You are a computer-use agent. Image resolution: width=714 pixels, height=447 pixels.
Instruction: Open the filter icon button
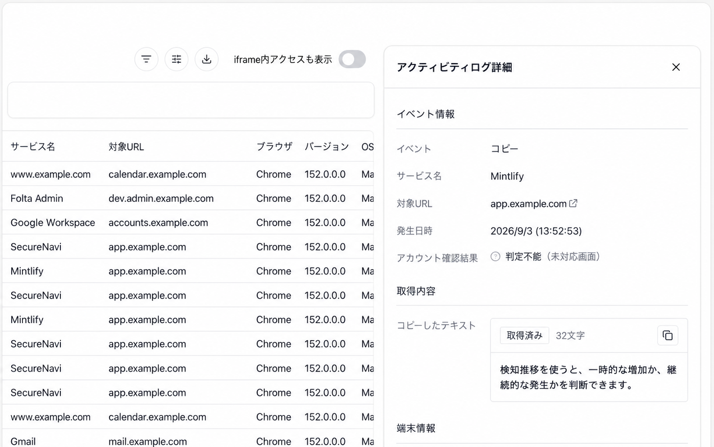point(146,59)
